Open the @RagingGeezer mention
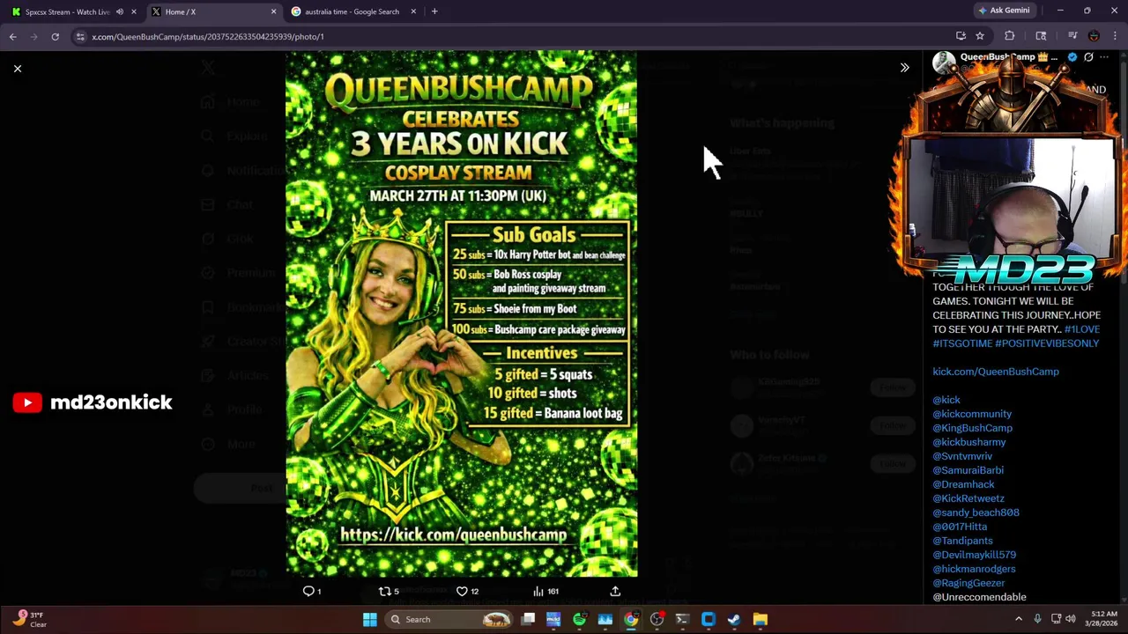The width and height of the screenshot is (1128, 634). [968, 583]
